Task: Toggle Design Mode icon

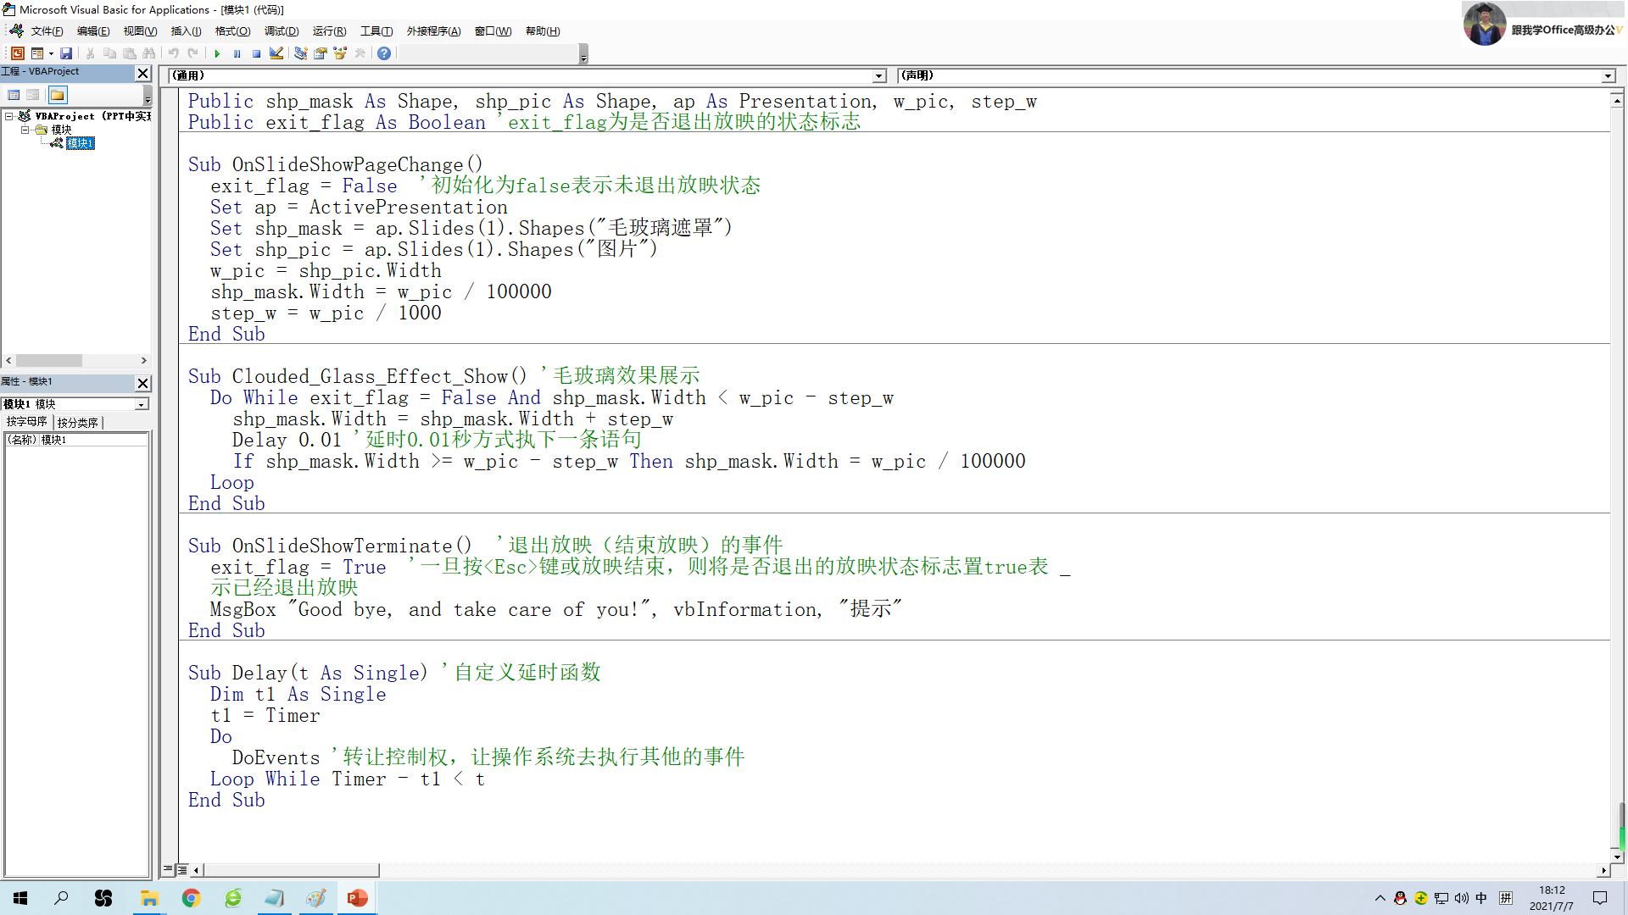Action: point(276,53)
